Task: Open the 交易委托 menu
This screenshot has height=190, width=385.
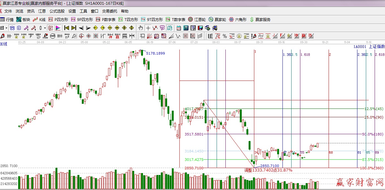Action: [110, 11]
